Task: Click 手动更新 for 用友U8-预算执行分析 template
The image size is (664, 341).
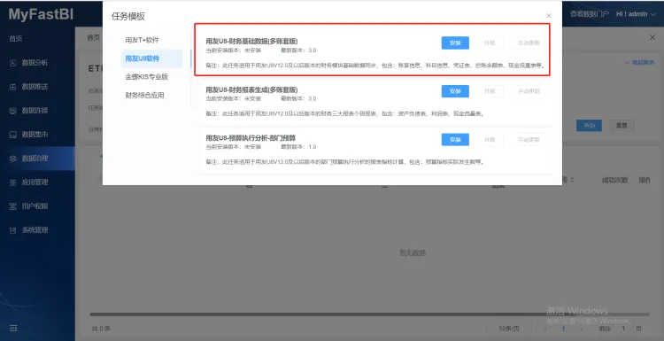Action: click(529, 139)
